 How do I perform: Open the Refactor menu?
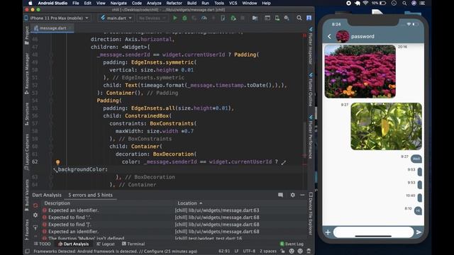(x=174, y=3)
